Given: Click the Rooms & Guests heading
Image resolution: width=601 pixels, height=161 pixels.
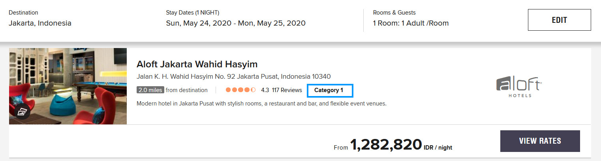Looking at the screenshot, I should pyautogui.click(x=394, y=13).
